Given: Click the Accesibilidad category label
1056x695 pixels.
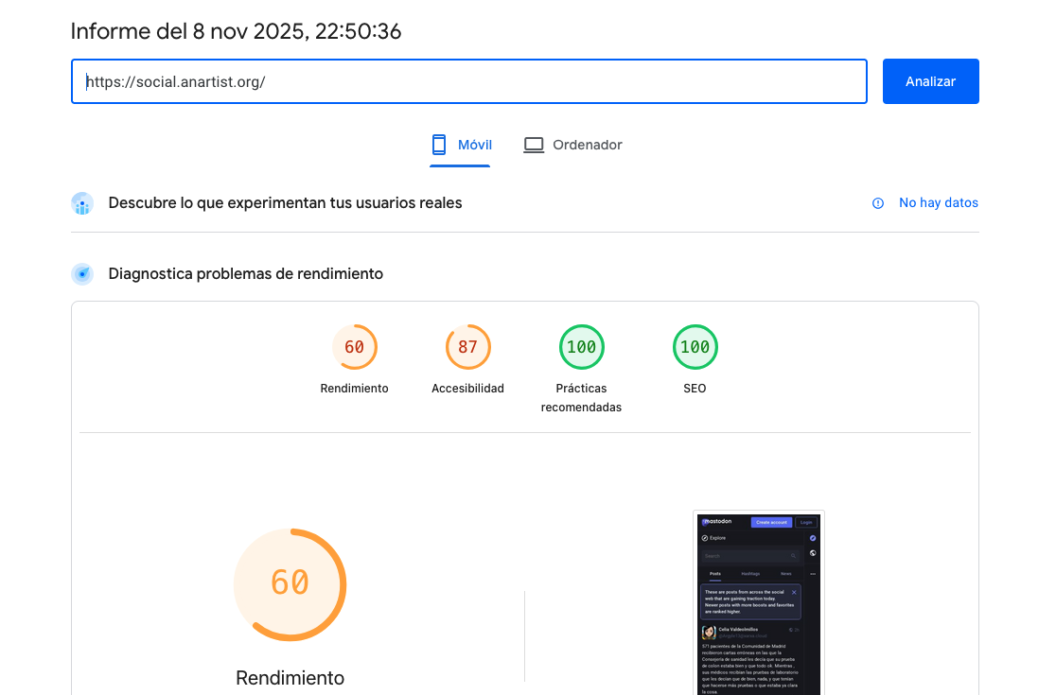Looking at the screenshot, I should 467,389.
